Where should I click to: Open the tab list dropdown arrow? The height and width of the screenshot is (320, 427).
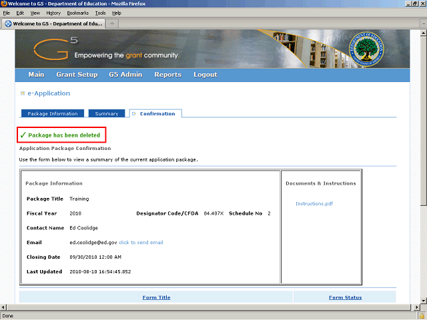(x=424, y=24)
